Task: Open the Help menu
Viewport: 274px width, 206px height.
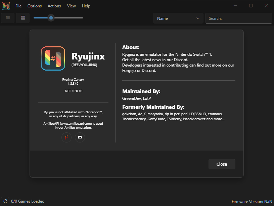Action: [x=86, y=6]
